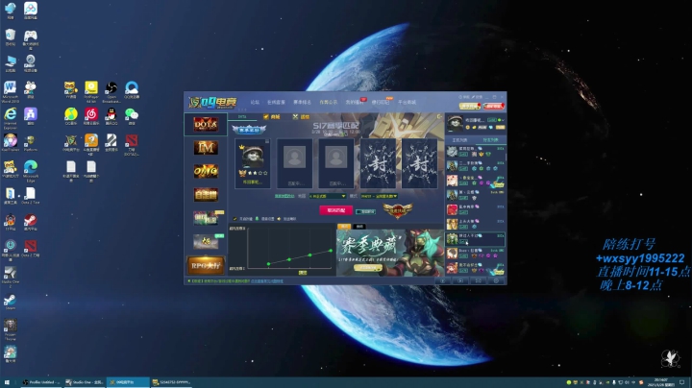The height and width of the screenshot is (388, 692).
Task: Click the yellow button under the chart
Action: tap(303, 273)
